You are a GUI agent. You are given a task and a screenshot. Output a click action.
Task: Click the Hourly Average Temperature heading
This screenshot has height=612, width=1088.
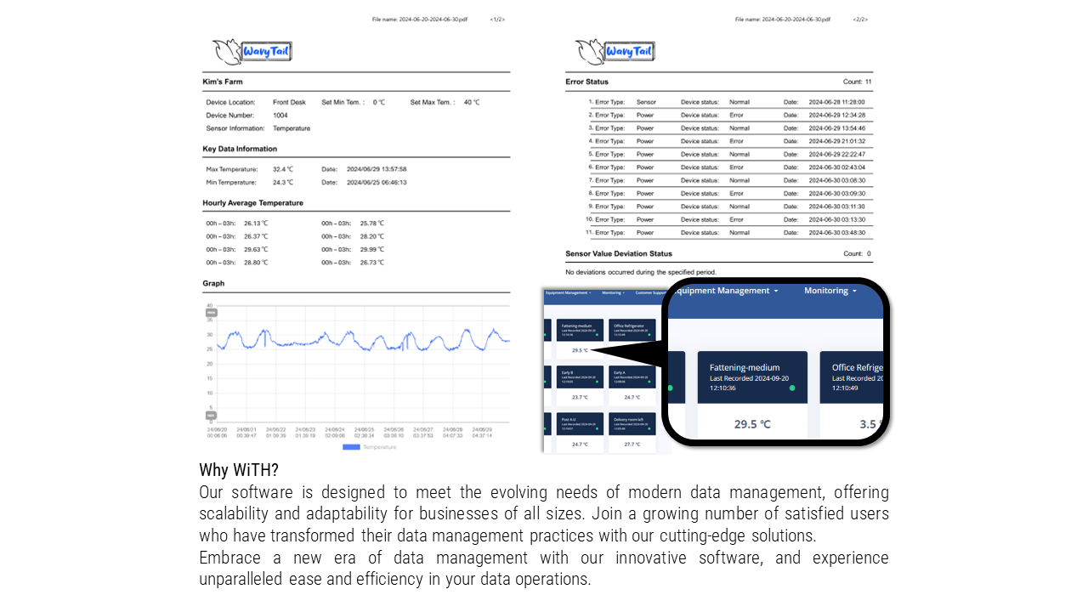click(x=252, y=203)
